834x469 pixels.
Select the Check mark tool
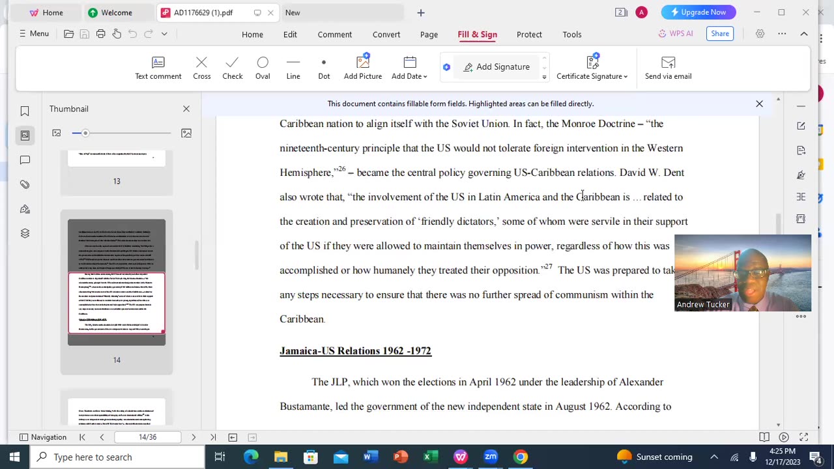tap(232, 68)
